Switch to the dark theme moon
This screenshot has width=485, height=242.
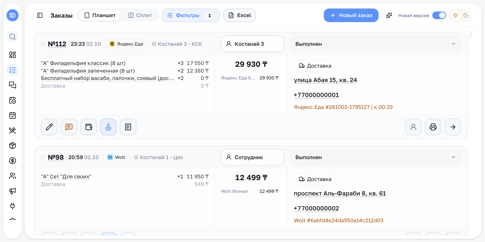pyautogui.click(x=466, y=16)
